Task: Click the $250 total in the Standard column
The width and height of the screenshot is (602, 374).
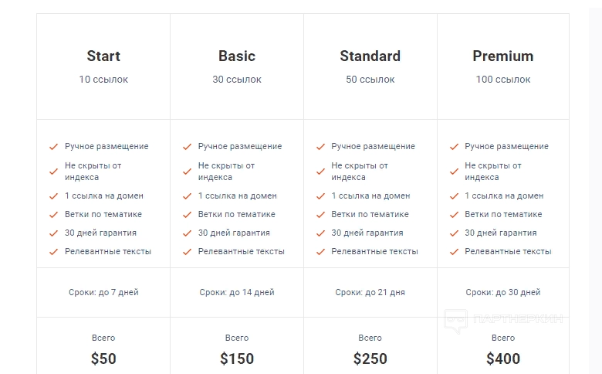Action: pos(370,359)
